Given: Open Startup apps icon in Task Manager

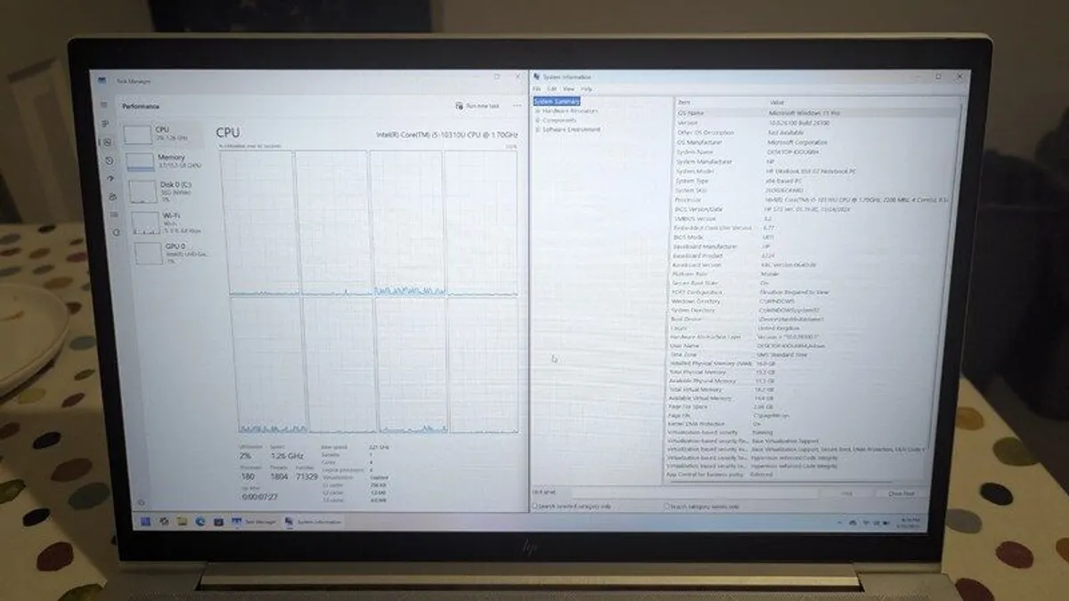Looking at the screenshot, I should (110, 179).
